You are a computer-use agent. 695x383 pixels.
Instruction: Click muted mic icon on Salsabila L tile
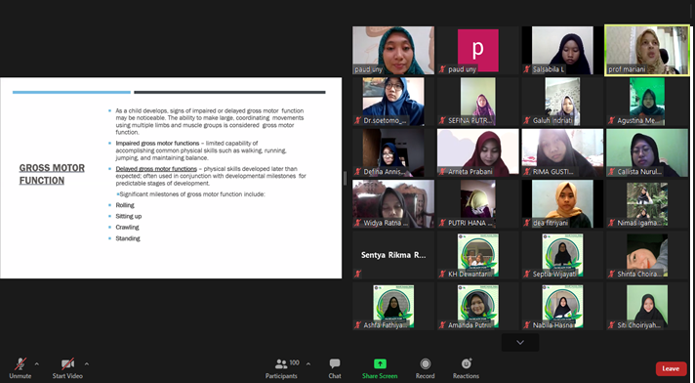pyautogui.click(x=527, y=69)
